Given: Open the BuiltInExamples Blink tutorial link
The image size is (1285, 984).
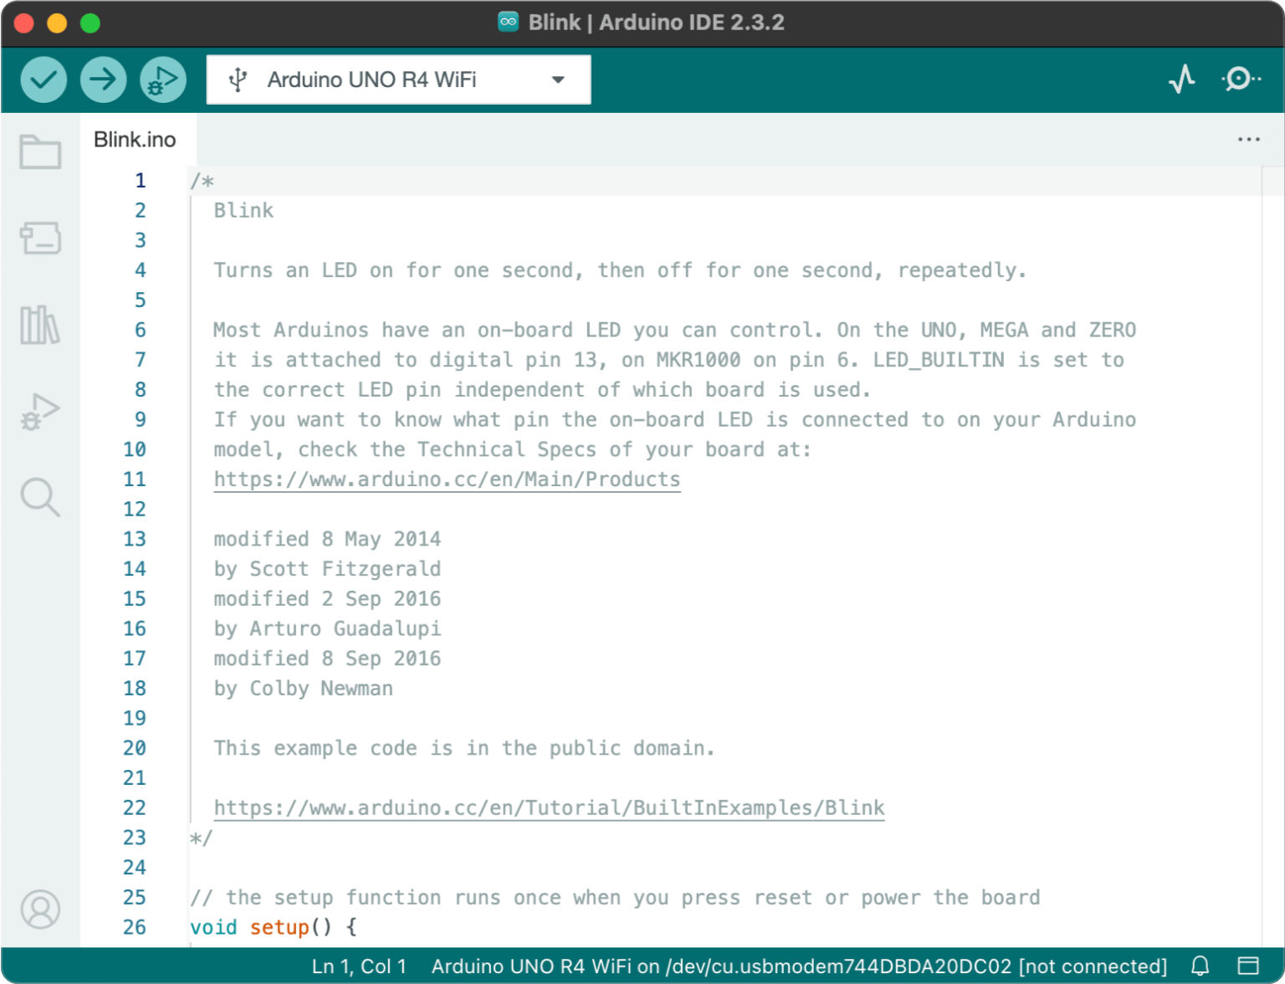Looking at the screenshot, I should point(549,807).
